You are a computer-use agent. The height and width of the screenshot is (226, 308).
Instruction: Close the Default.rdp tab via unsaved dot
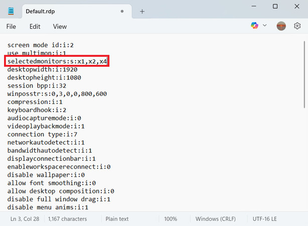[x=122, y=12]
